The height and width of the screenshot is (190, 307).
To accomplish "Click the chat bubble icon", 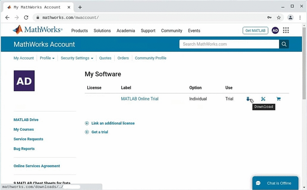I will pyautogui.click(x=258, y=183).
